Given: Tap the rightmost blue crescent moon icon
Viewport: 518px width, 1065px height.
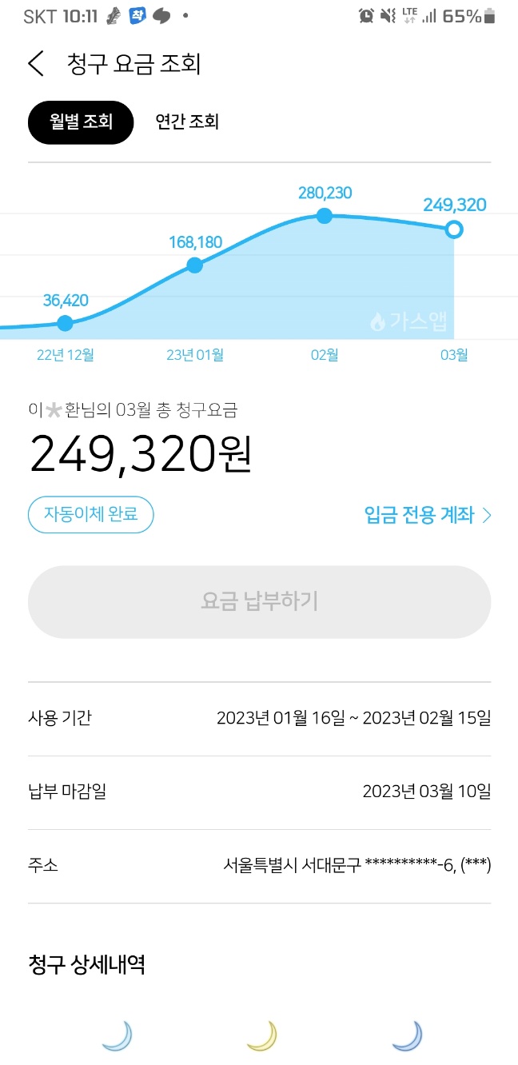Looking at the screenshot, I should (x=407, y=1035).
